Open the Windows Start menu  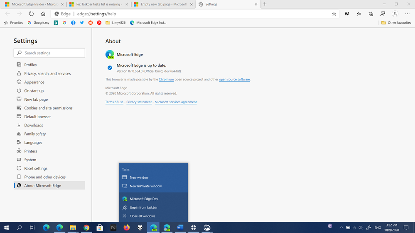[6, 228]
